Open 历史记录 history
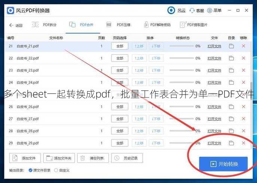 pos(127,158)
